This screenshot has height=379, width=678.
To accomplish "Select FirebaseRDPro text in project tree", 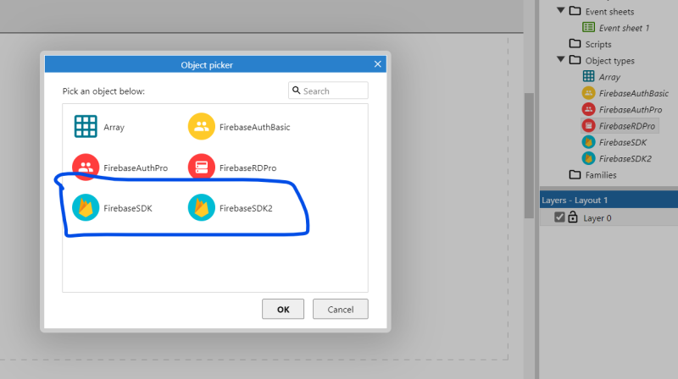I will click(627, 126).
